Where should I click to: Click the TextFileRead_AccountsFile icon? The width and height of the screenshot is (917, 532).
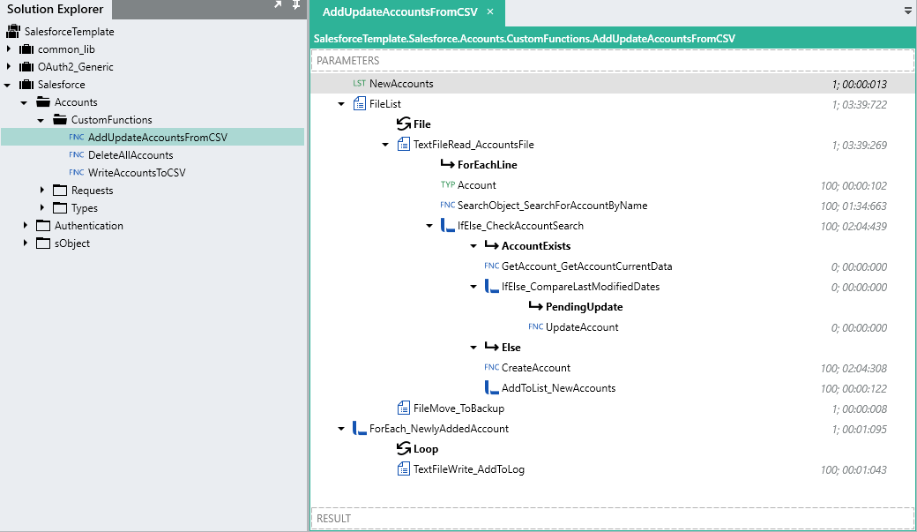[x=404, y=145]
